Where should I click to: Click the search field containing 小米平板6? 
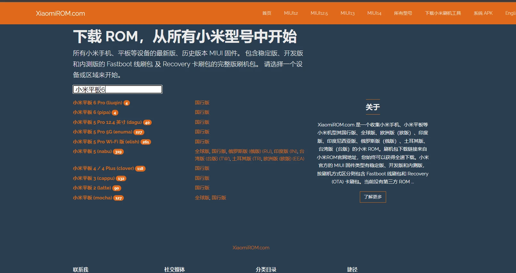tap(117, 89)
